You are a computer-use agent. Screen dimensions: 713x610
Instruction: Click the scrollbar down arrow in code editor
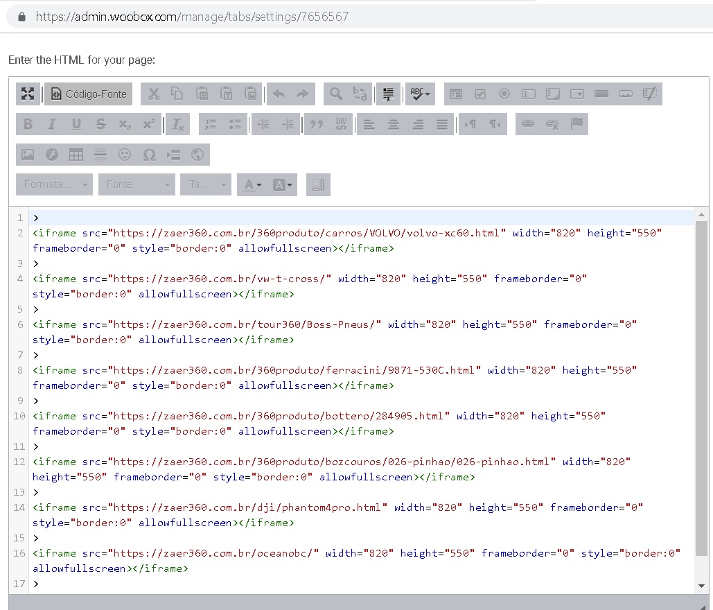(x=701, y=586)
